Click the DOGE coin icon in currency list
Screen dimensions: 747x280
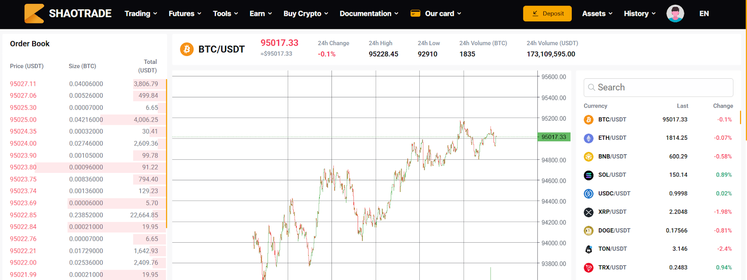pyautogui.click(x=589, y=231)
